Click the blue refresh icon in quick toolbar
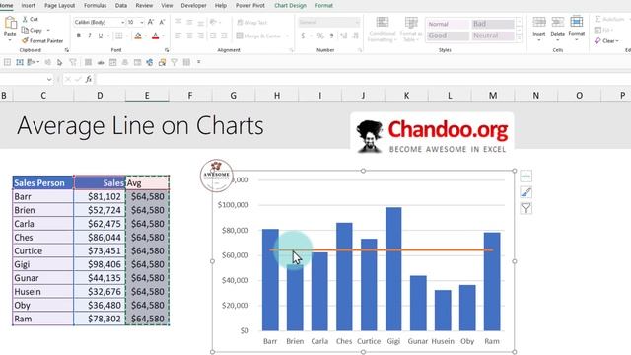Screen dimensions: 631x355 coord(149,62)
